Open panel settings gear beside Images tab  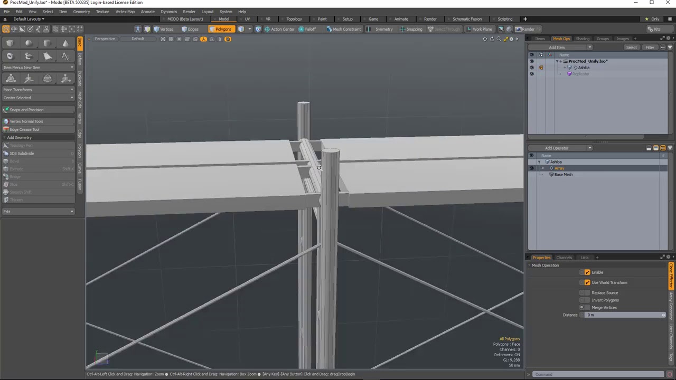pyautogui.click(x=669, y=39)
